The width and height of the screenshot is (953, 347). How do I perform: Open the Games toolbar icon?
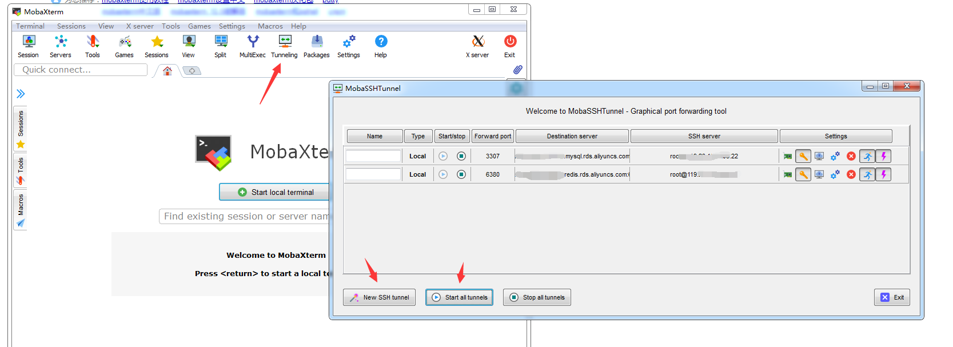(x=124, y=46)
